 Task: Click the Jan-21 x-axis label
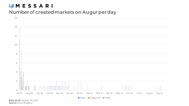79,93
